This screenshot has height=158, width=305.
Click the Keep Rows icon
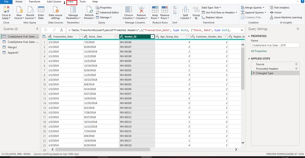tap(155, 10)
